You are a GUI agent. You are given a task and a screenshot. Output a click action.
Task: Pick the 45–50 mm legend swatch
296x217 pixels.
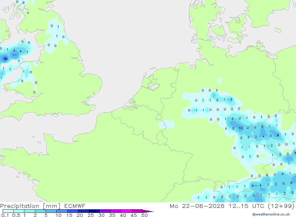[x=137, y=211]
